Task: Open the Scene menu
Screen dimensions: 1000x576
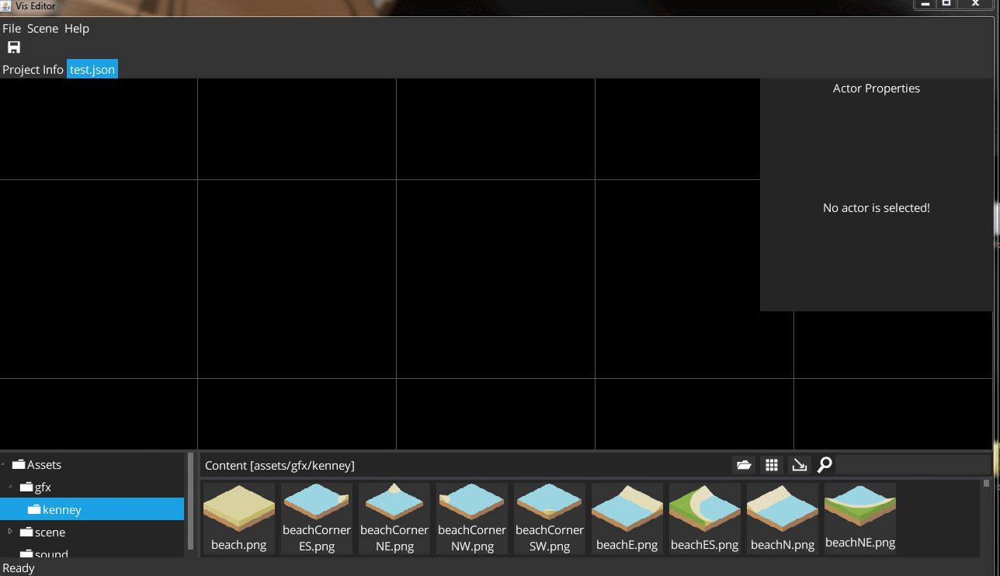Action: point(43,29)
